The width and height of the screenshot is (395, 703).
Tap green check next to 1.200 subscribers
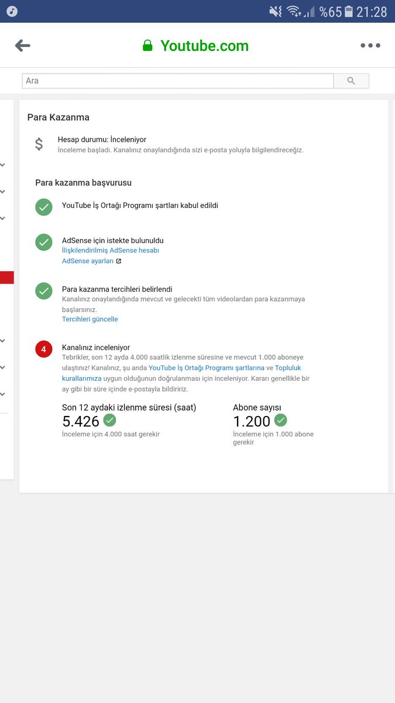pos(281,420)
